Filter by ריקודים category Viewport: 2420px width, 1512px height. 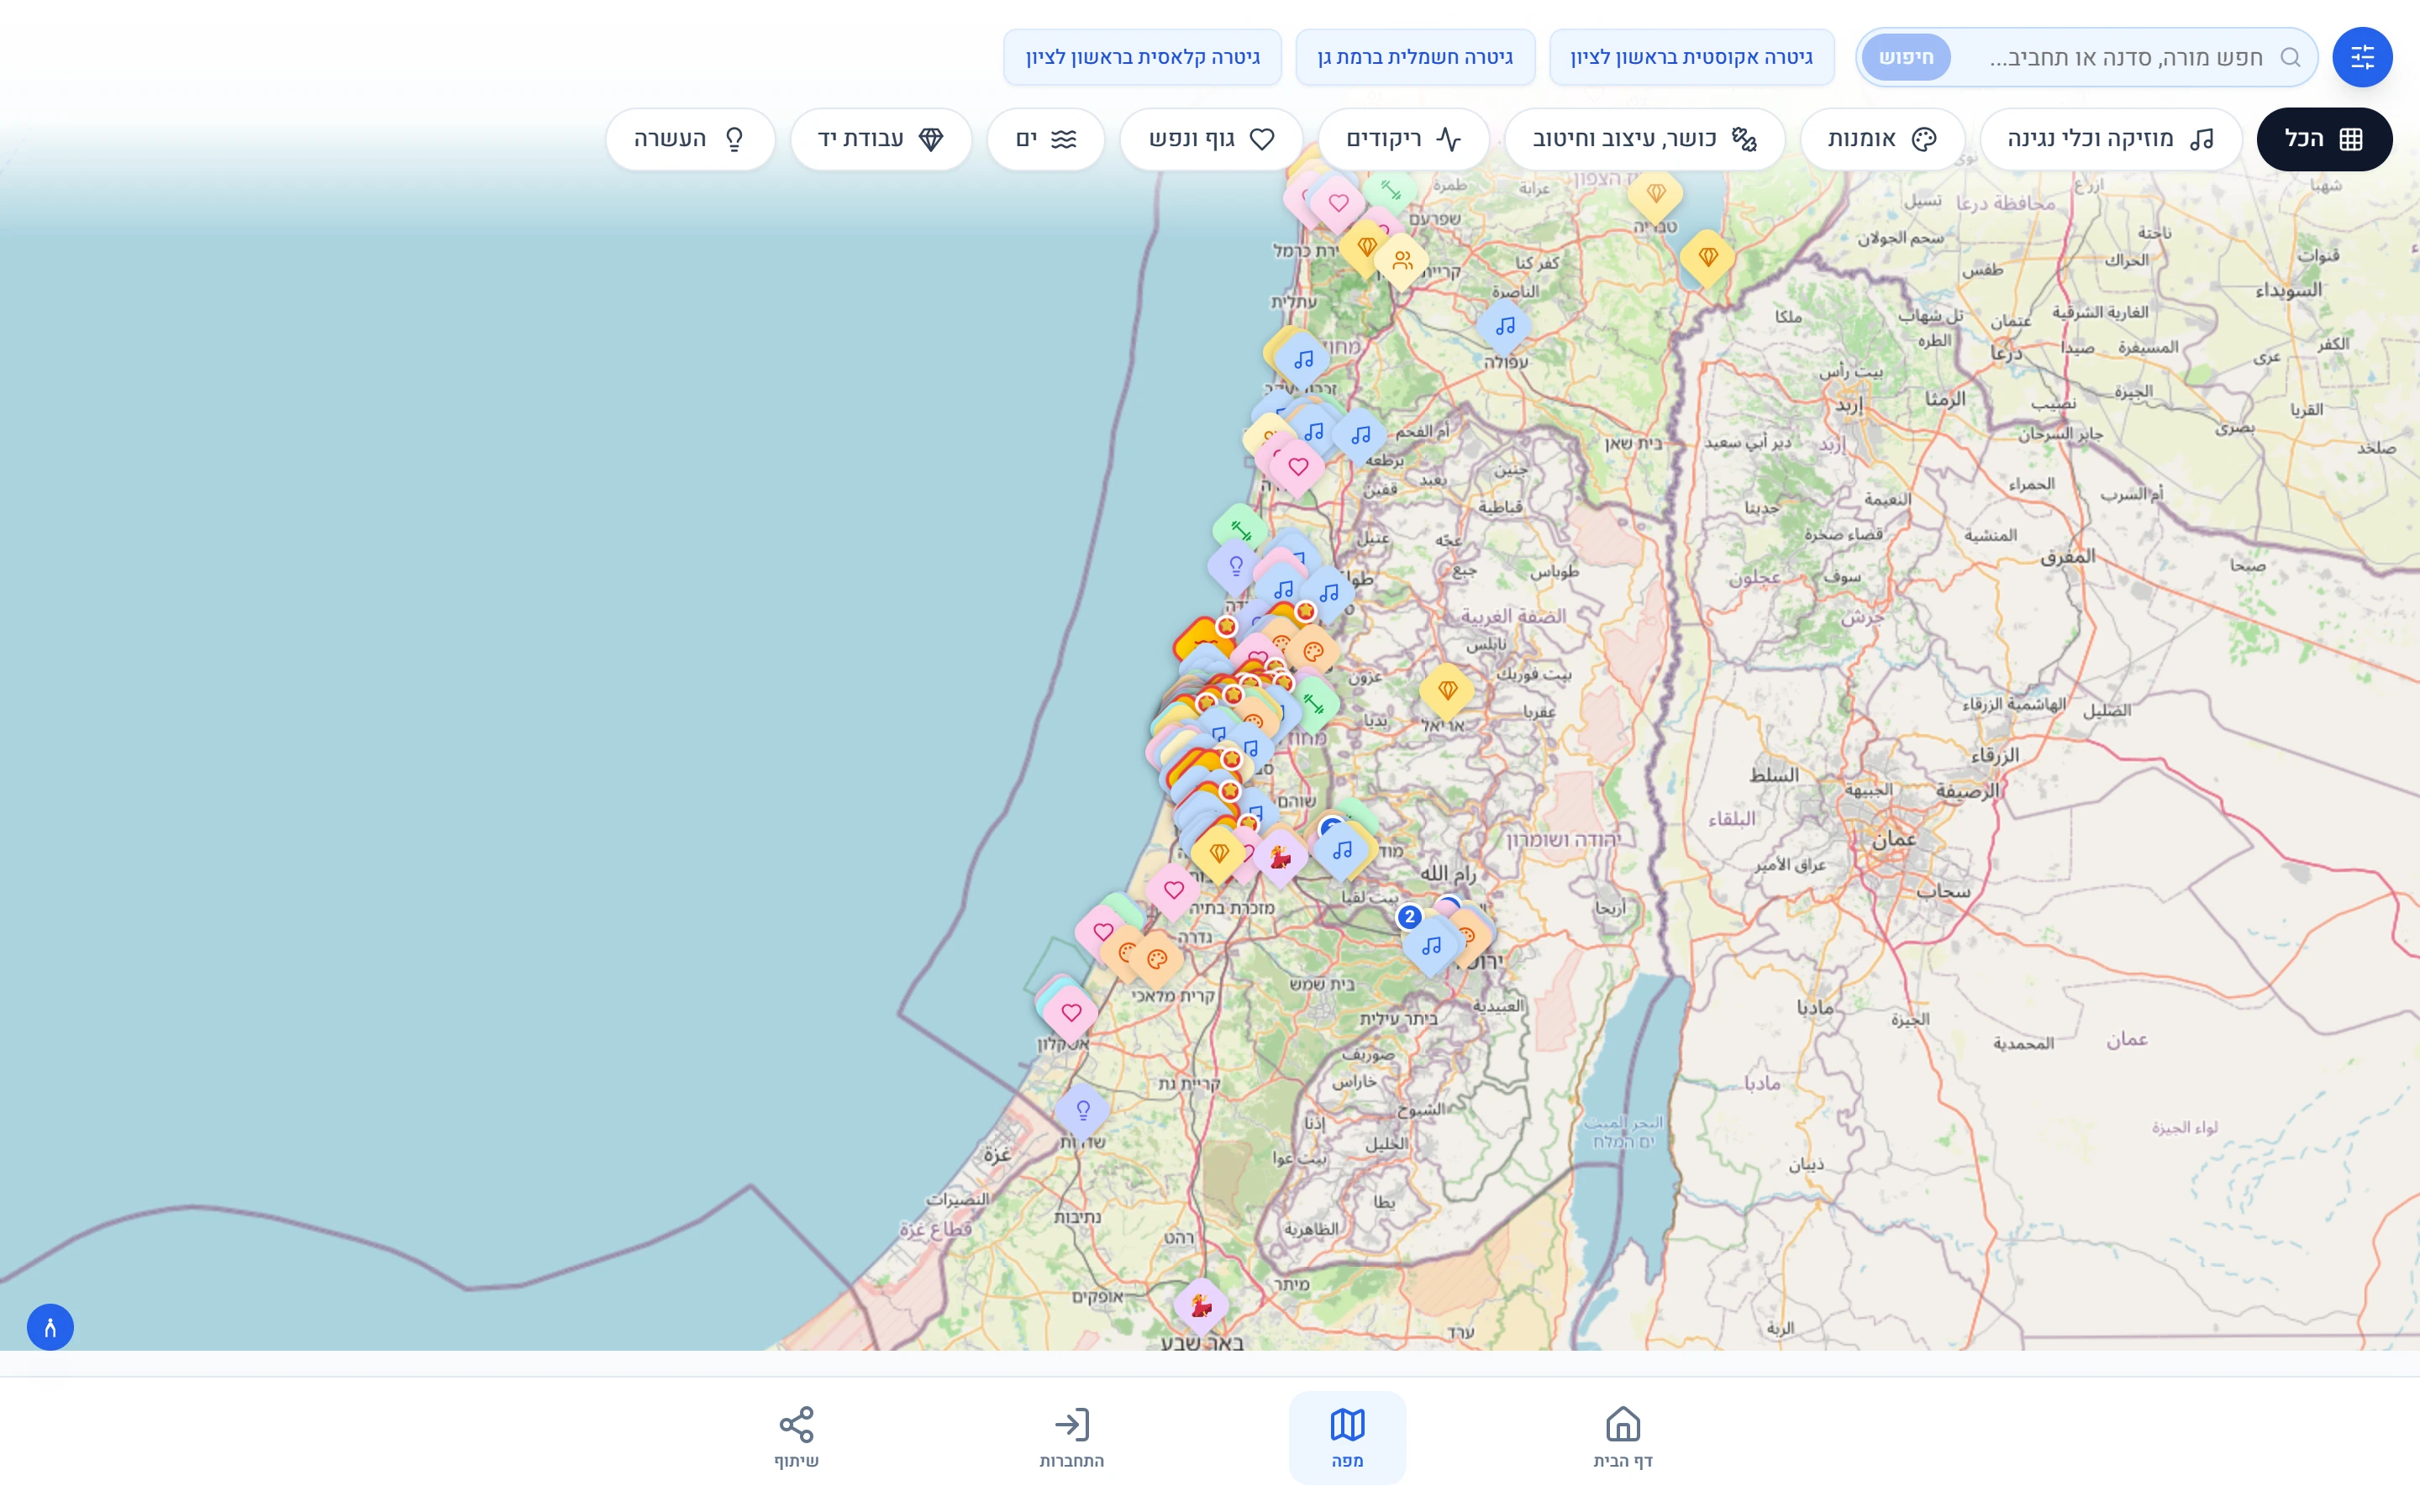click(x=1403, y=139)
